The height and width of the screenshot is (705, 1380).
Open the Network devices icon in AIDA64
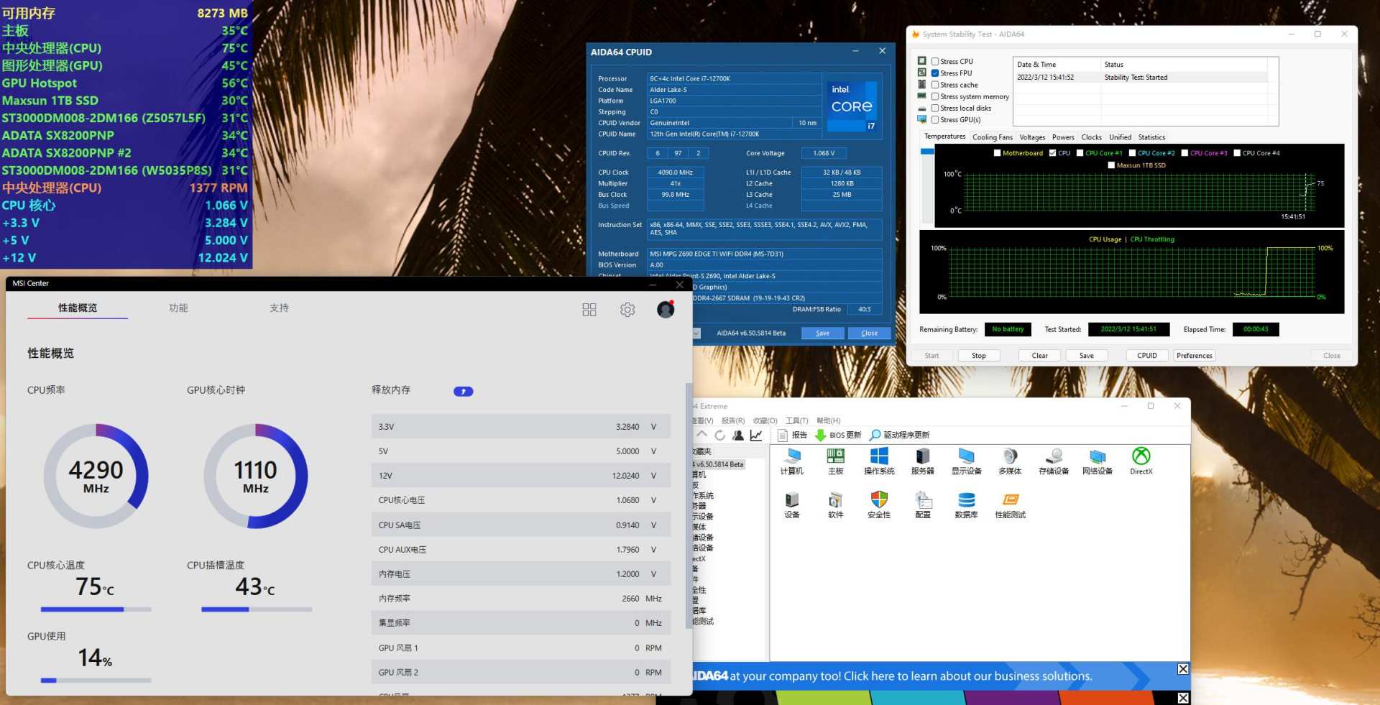click(x=1098, y=461)
